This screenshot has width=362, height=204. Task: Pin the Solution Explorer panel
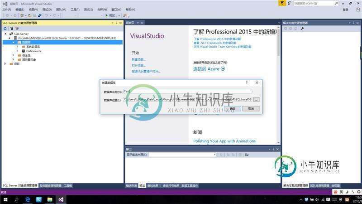[353, 23]
